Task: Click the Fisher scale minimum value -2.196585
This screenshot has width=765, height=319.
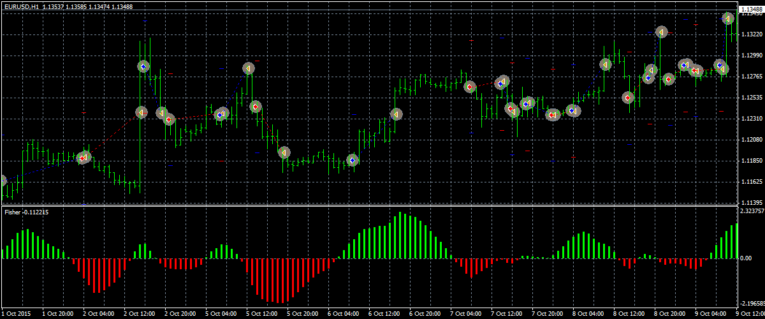Action: click(752, 304)
